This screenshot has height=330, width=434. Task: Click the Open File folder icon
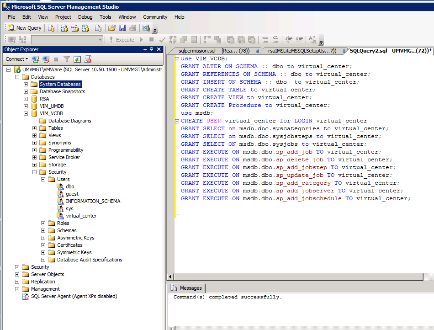[x=111, y=28]
